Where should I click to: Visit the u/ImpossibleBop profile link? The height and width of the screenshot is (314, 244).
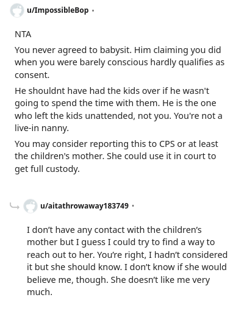coord(58,10)
